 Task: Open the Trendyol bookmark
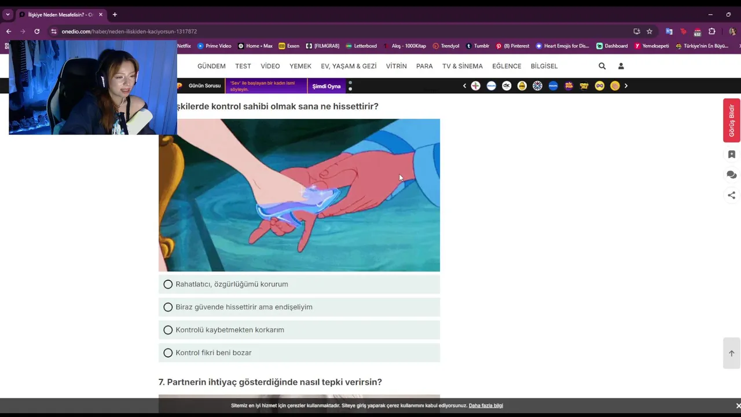click(x=446, y=46)
